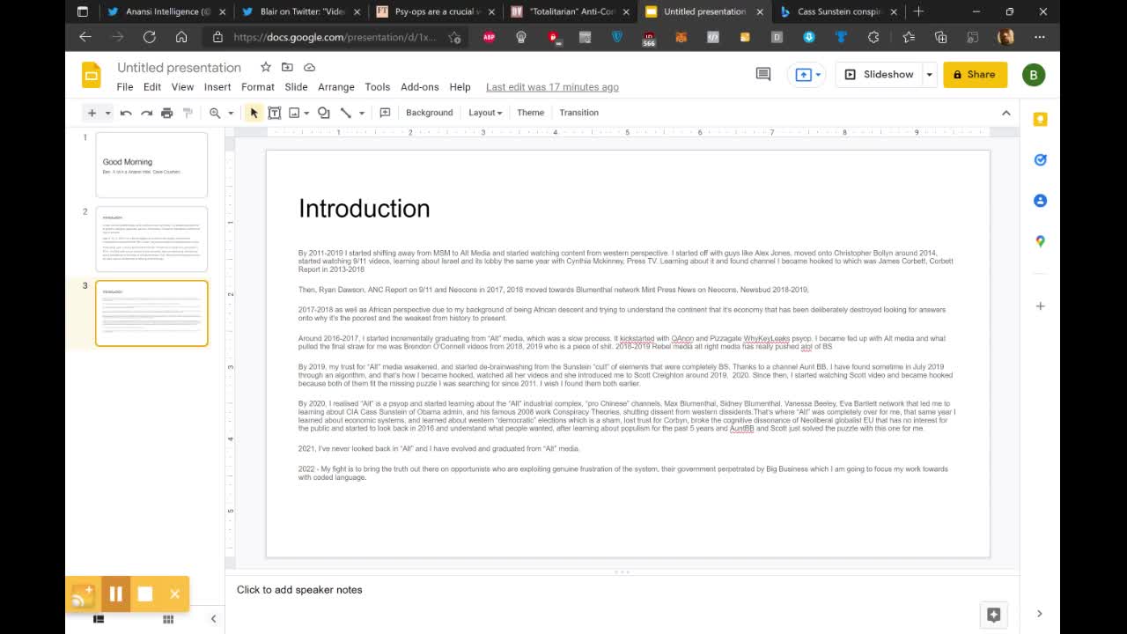Screen dimensions: 1127x634
Task: Open the Arrange menu
Action: click(x=336, y=87)
